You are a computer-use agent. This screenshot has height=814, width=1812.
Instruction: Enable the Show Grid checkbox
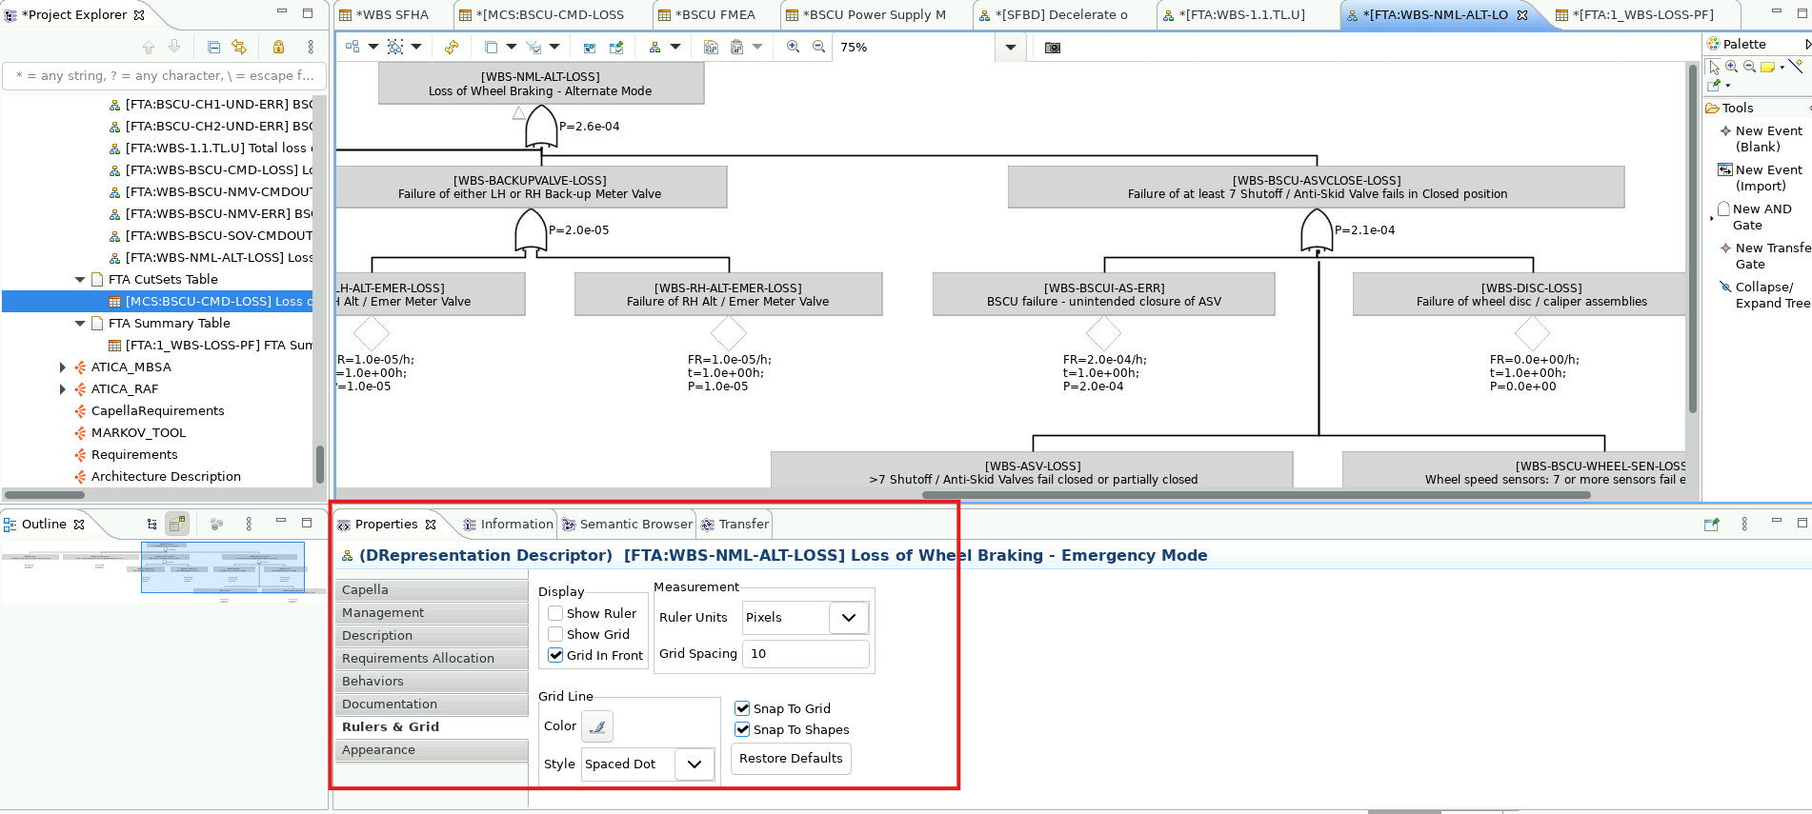coord(555,634)
